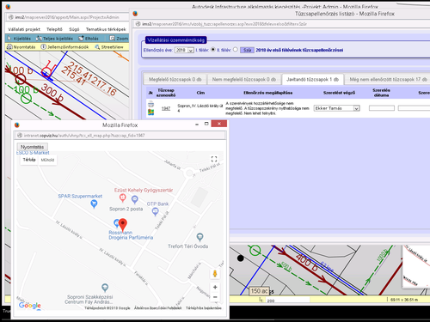
Task: Click the Szerelést végző column header
Action: point(339,93)
